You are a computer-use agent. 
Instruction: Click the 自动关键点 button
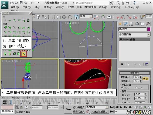point(79,107)
